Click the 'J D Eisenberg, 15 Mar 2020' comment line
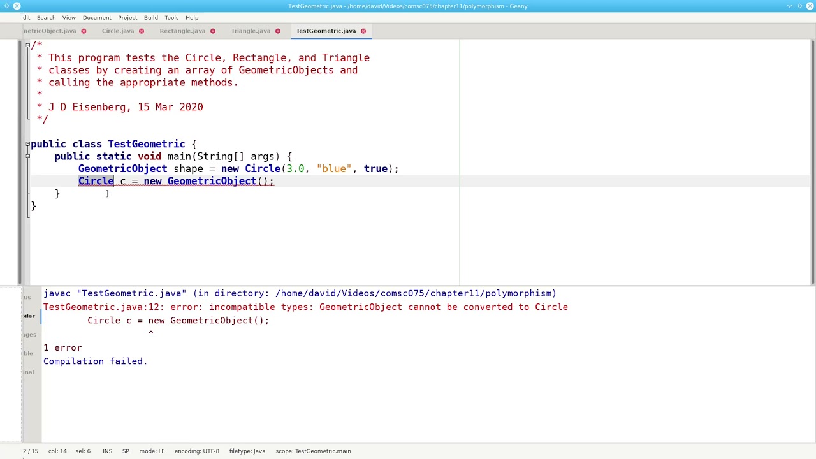 click(x=126, y=107)
